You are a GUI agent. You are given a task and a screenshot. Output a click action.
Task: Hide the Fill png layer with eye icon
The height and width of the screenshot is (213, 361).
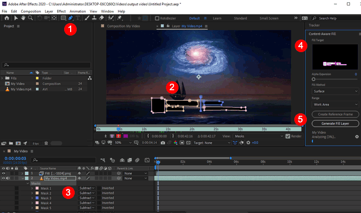coord(4,172)
